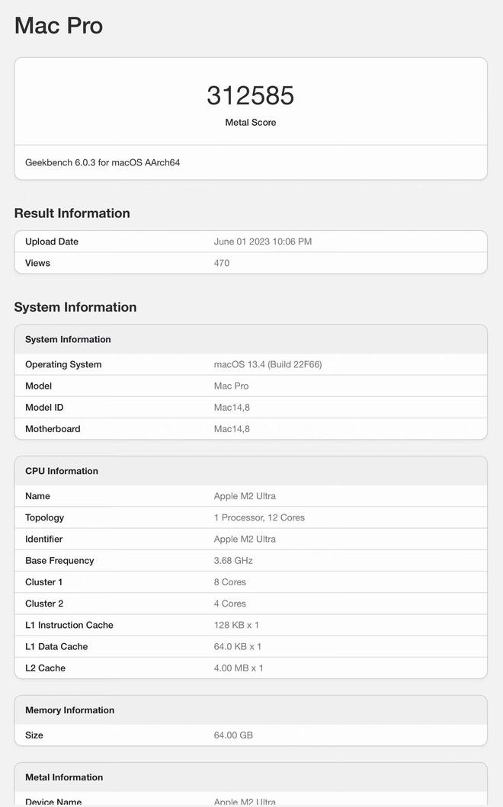Click the System Information table header
This screenshot has height=807, width=503.
click(x=68, y=339)
